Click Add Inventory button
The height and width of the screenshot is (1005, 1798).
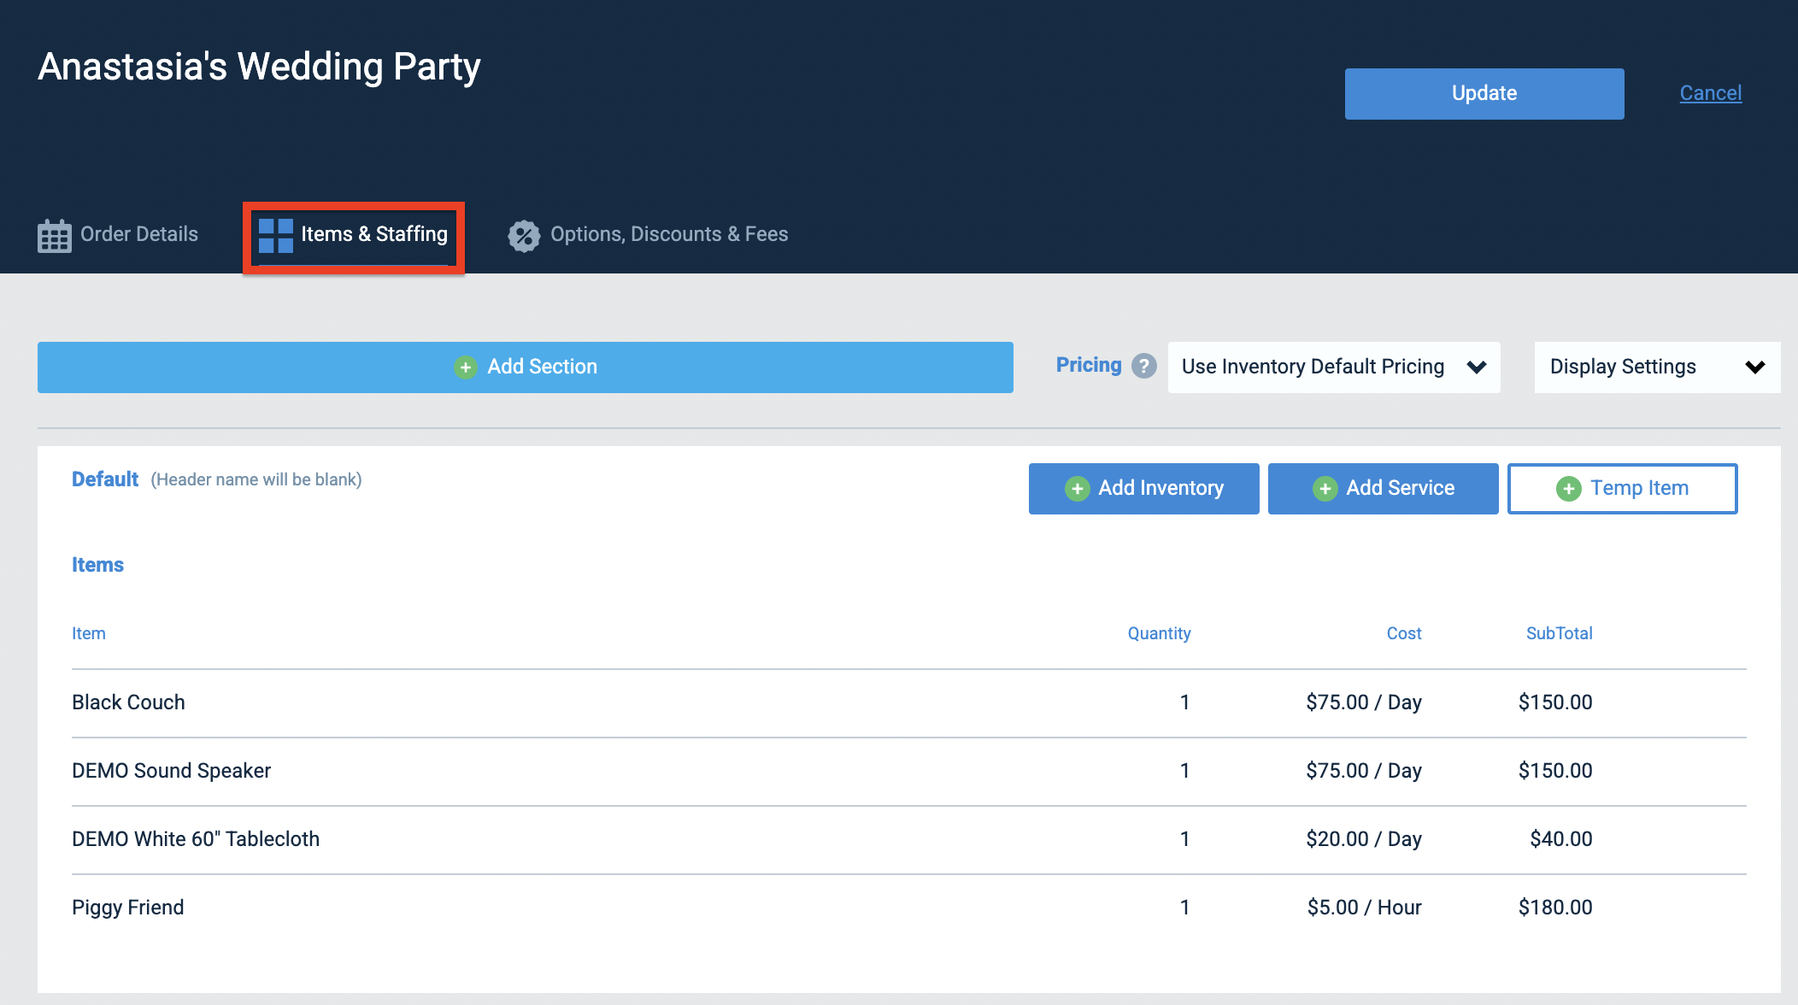pyautogui.click(x=1144, y=489)
